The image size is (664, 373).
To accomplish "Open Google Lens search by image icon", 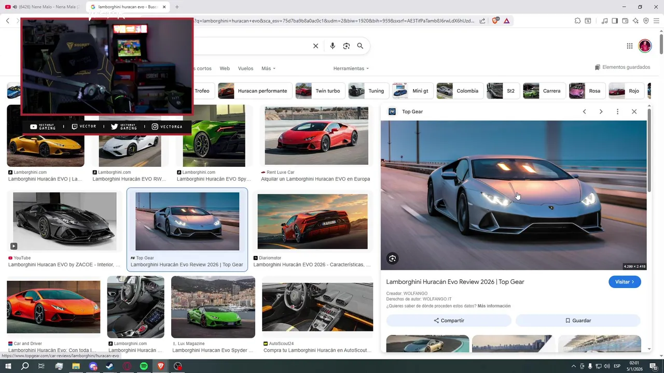I will point(347,46).
